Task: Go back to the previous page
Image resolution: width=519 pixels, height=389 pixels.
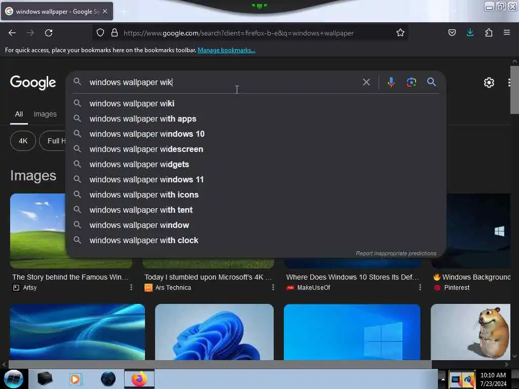Action: [x=12, y=33]
